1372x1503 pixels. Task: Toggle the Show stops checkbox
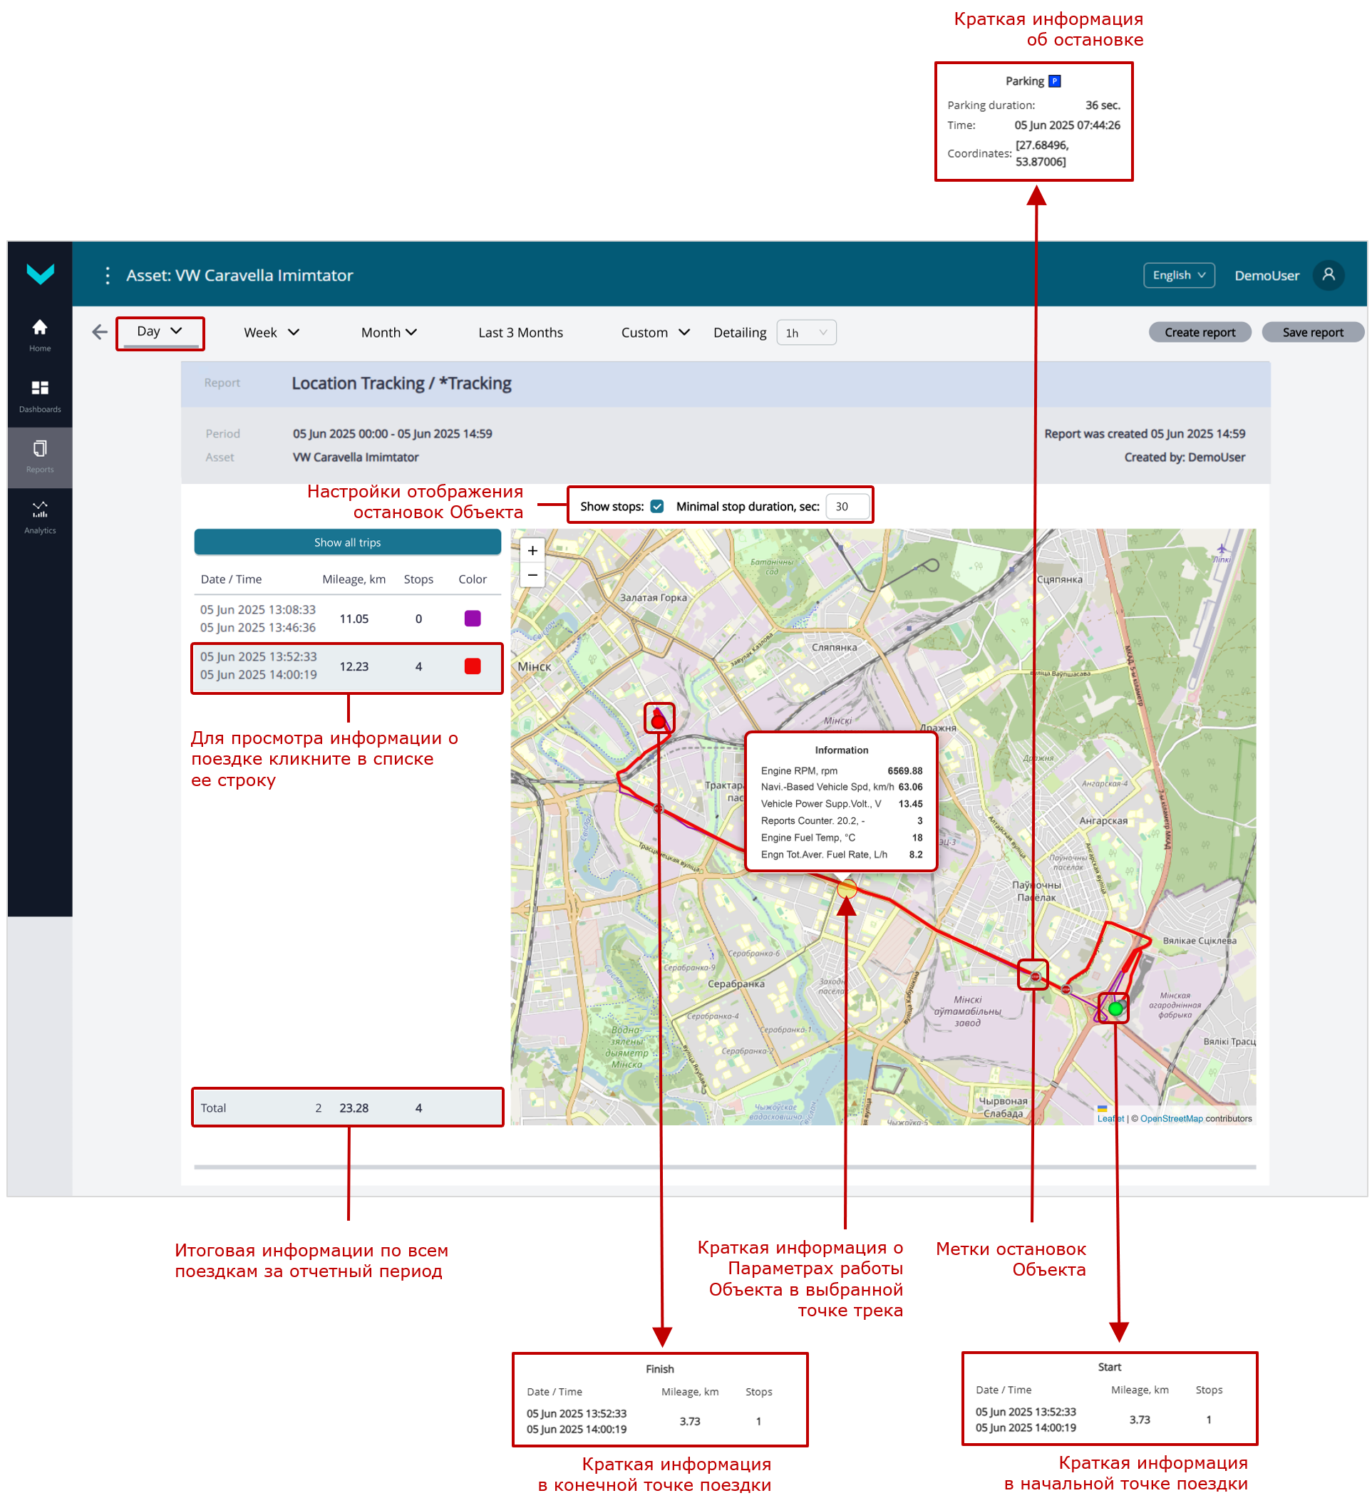pos(656,506)
